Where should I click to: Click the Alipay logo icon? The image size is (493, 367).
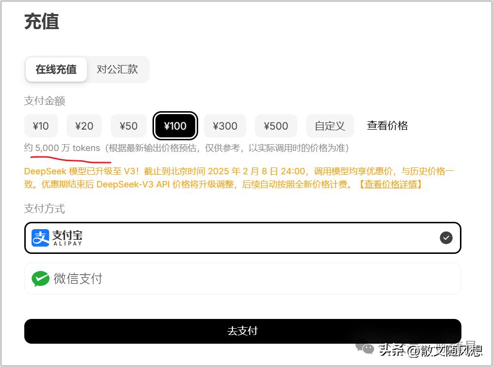point(40,238)
